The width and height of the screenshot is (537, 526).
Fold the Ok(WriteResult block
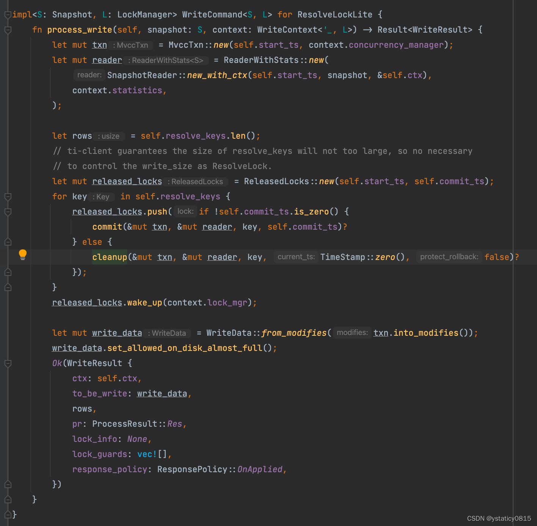(8, 363)
